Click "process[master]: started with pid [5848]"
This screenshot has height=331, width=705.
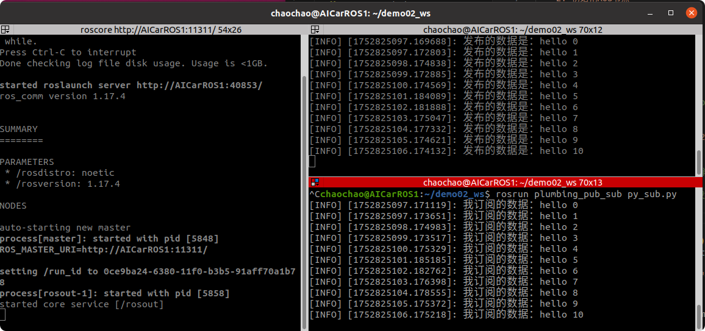109,239
